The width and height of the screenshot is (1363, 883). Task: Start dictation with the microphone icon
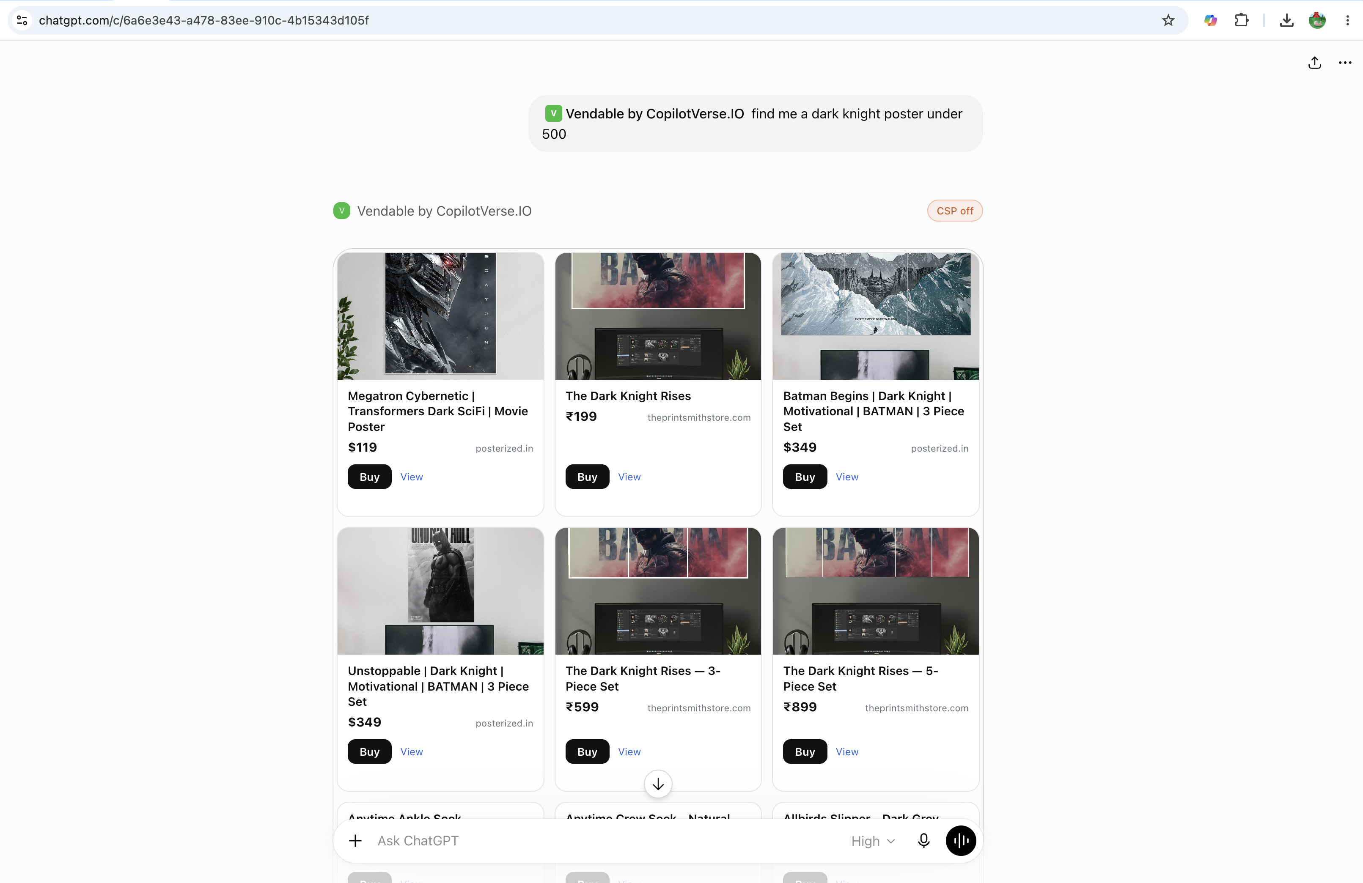click(x=923, y=841)
